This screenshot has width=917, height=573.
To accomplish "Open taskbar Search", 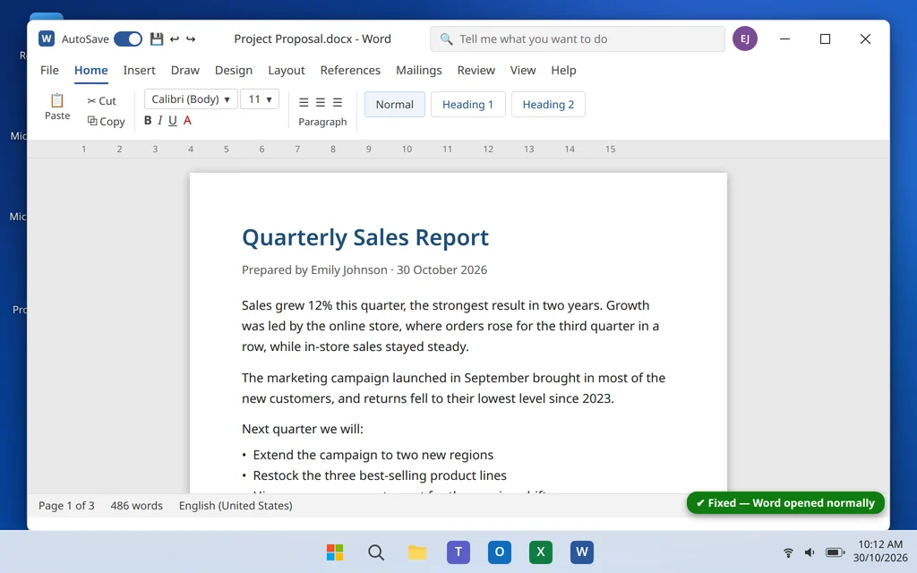I will pyautogui.click(x=376, y=552).
